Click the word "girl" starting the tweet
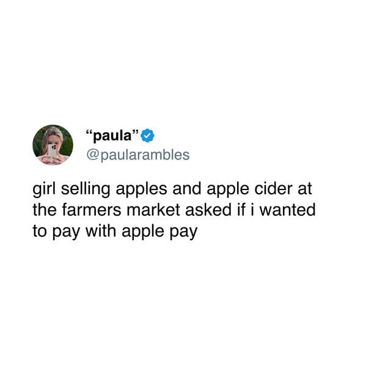This screenshot has width=366, height=366. (x=45, y=190)
